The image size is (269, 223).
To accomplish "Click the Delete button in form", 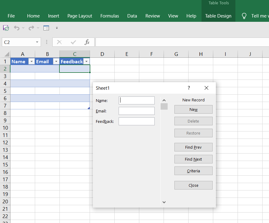I will pyautogui.click(x=193, y=121).
